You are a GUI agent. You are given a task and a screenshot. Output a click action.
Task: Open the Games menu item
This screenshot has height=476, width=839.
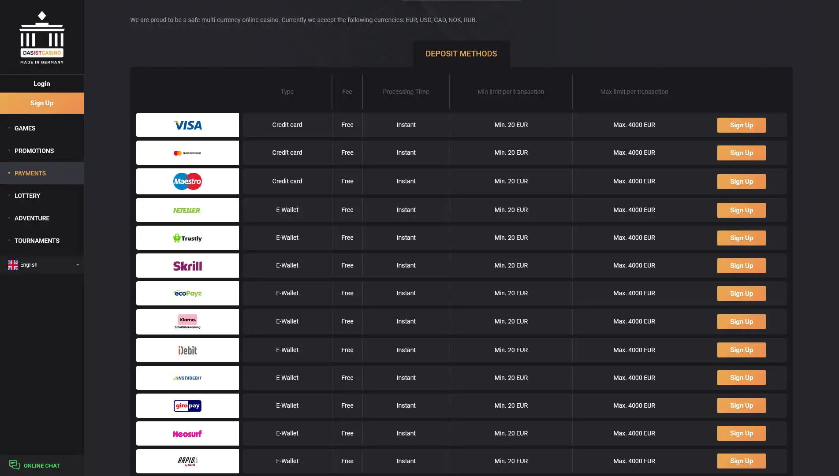pos(25,128)
